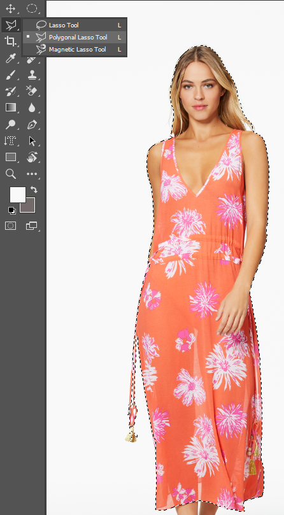Viewport: 284px width, 515px height.
Task: Select the Brush tool
Action: 11,75
